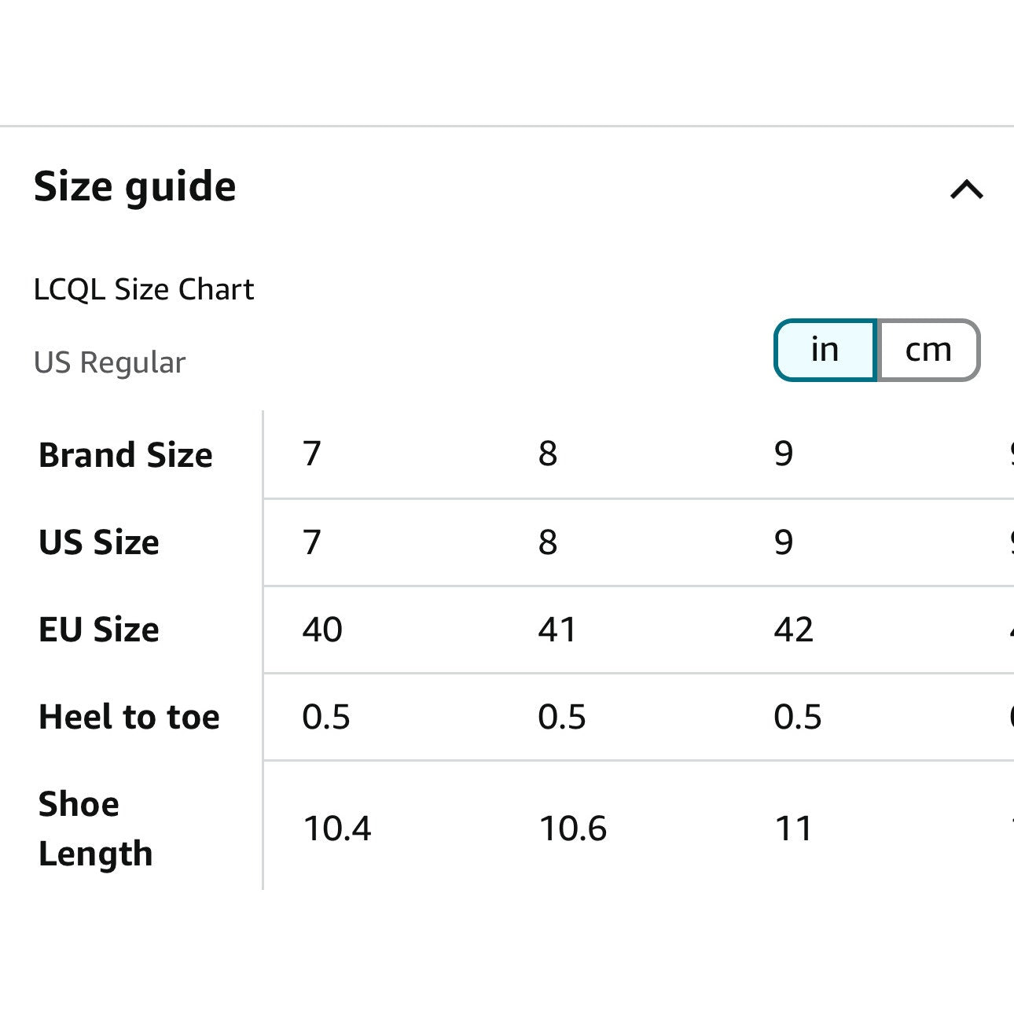Click the Shoe Length row header
Screen dimensions: 1014x1014
point(95,828)
